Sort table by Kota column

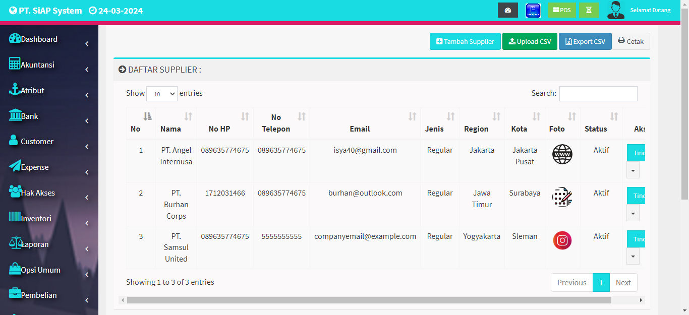[x=525, y=123]
